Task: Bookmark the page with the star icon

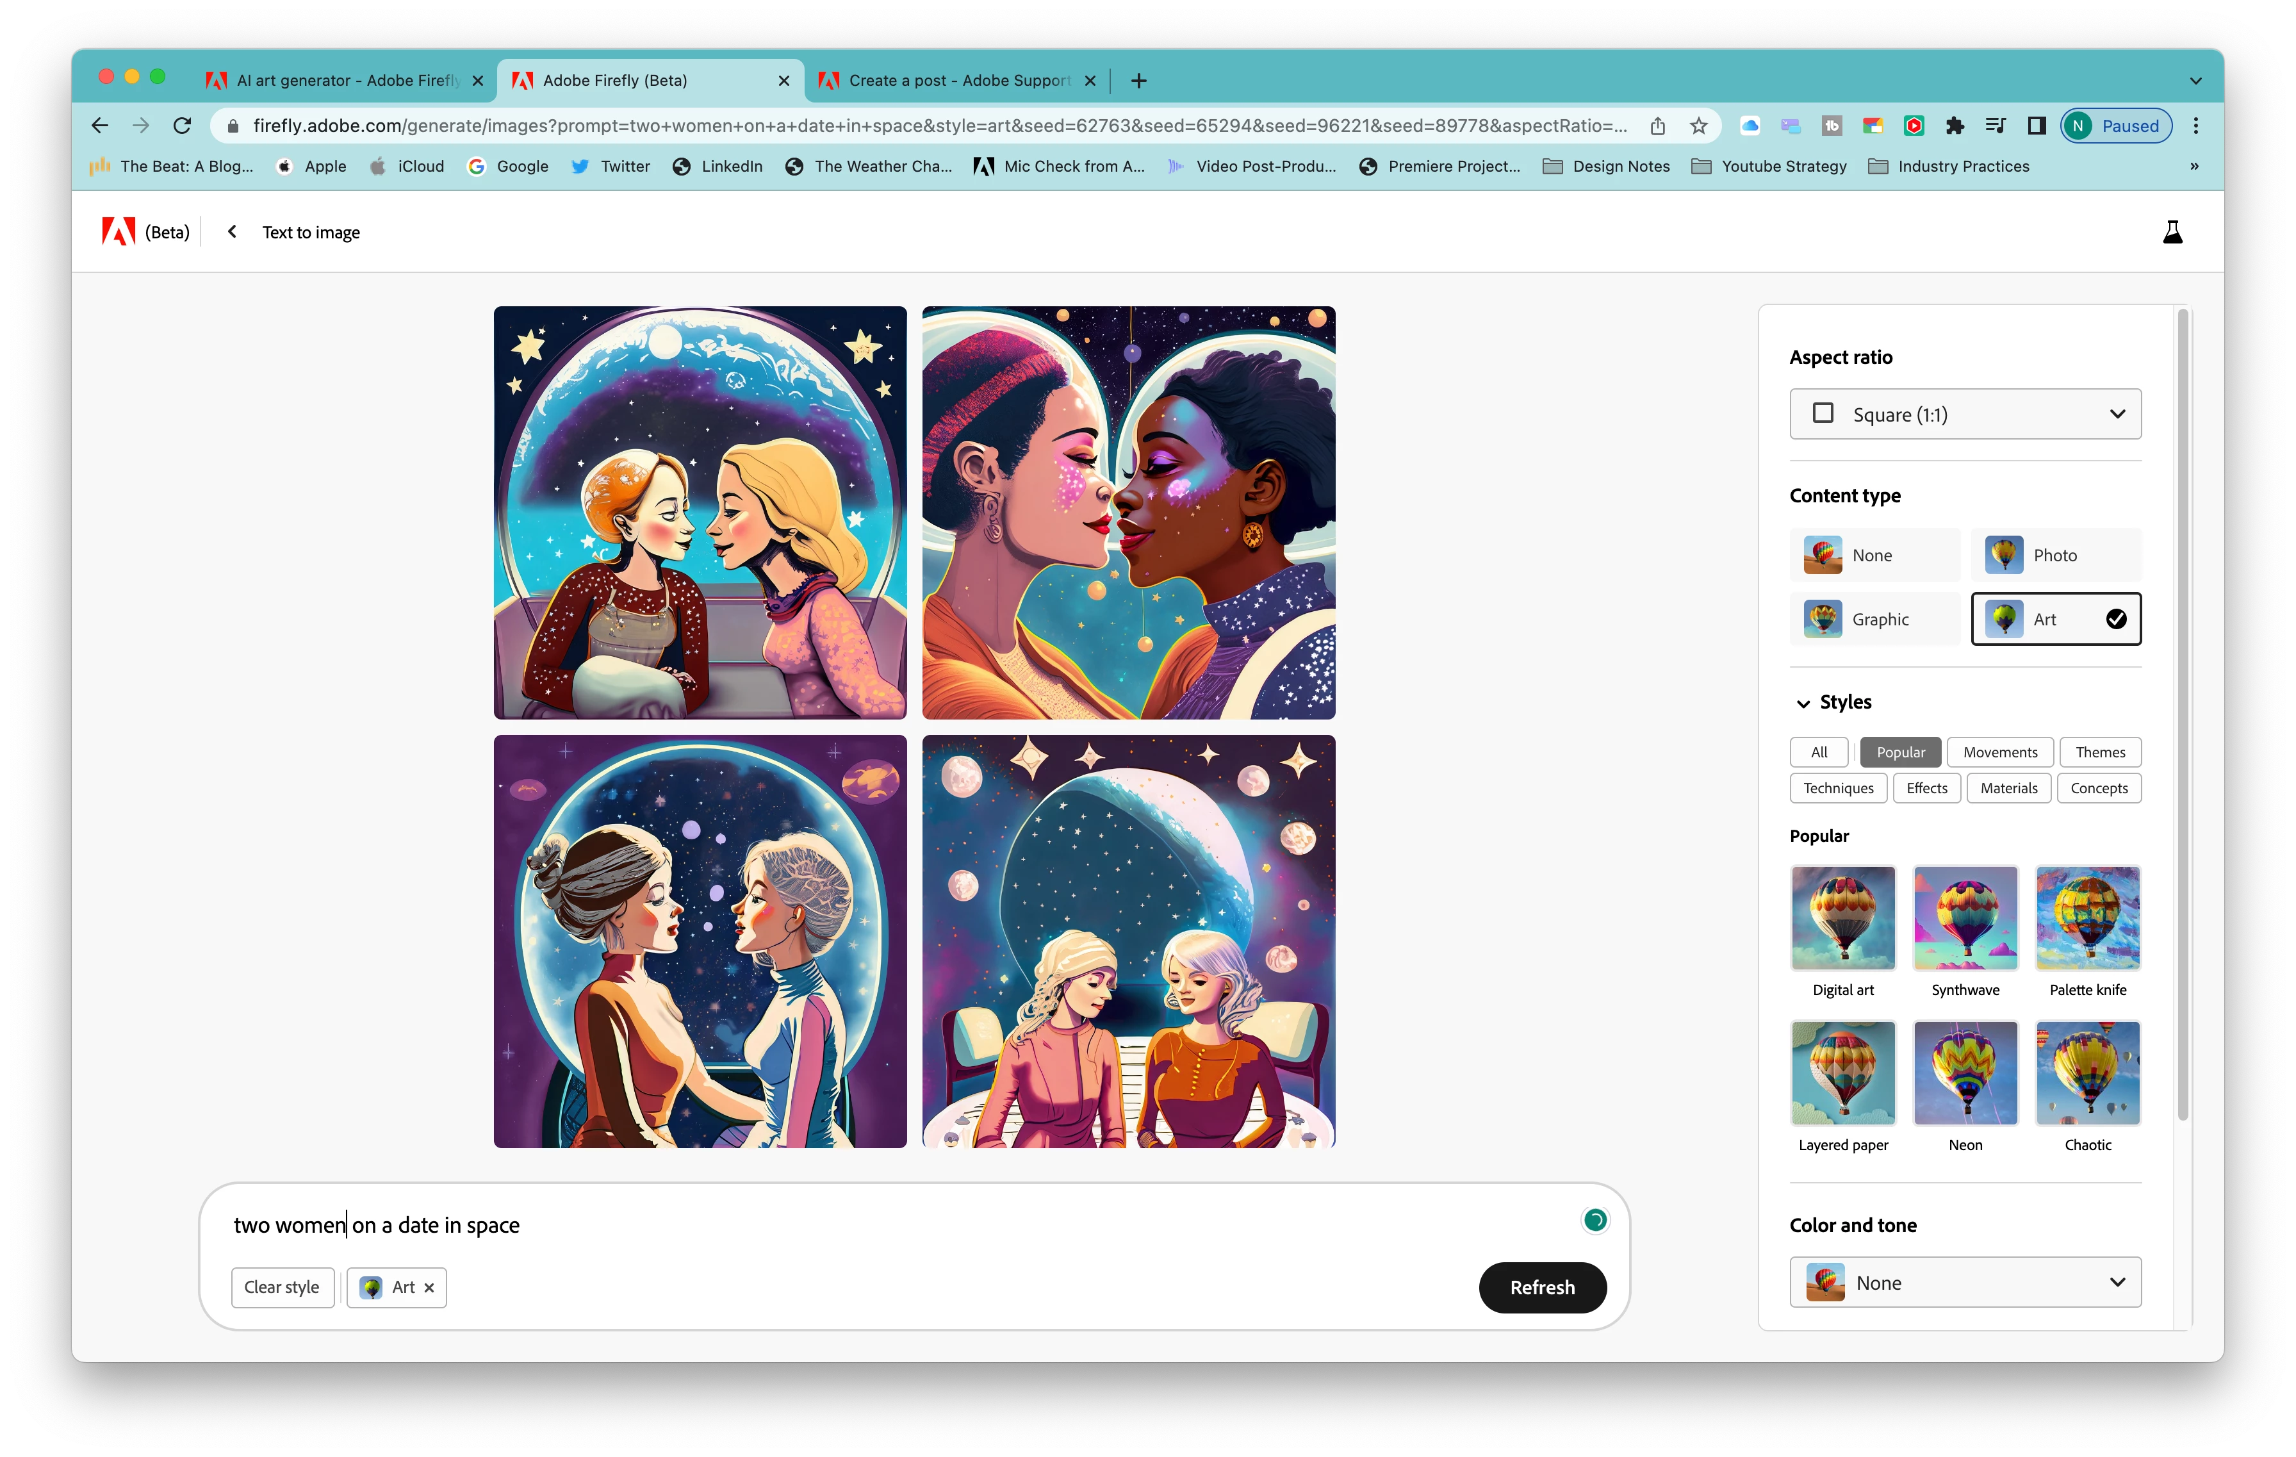Action: (1698, 126)
